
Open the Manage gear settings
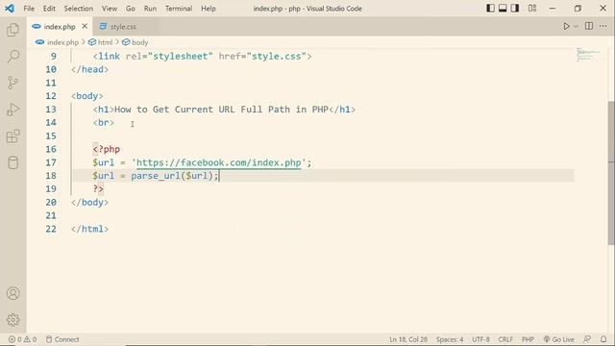pyautogui.click(x=12, y=320)
